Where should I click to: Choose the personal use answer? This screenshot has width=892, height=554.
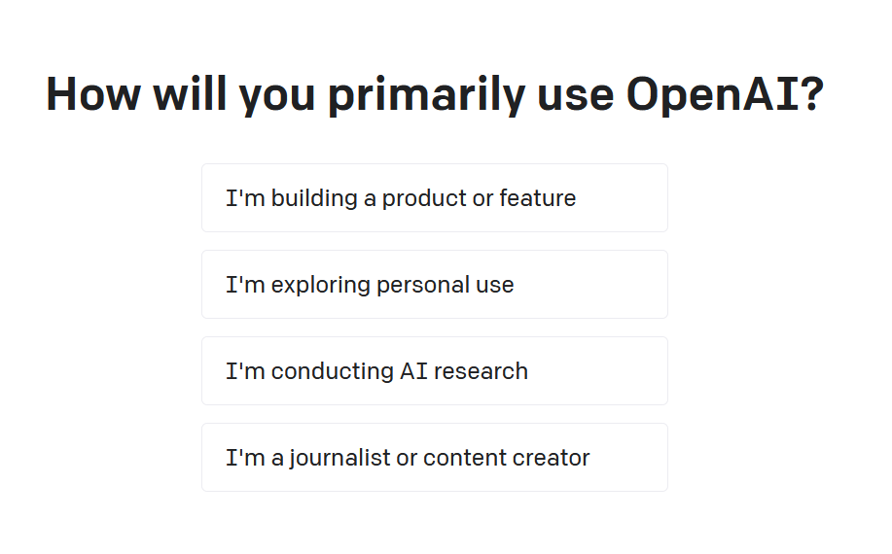coord(435,284)
